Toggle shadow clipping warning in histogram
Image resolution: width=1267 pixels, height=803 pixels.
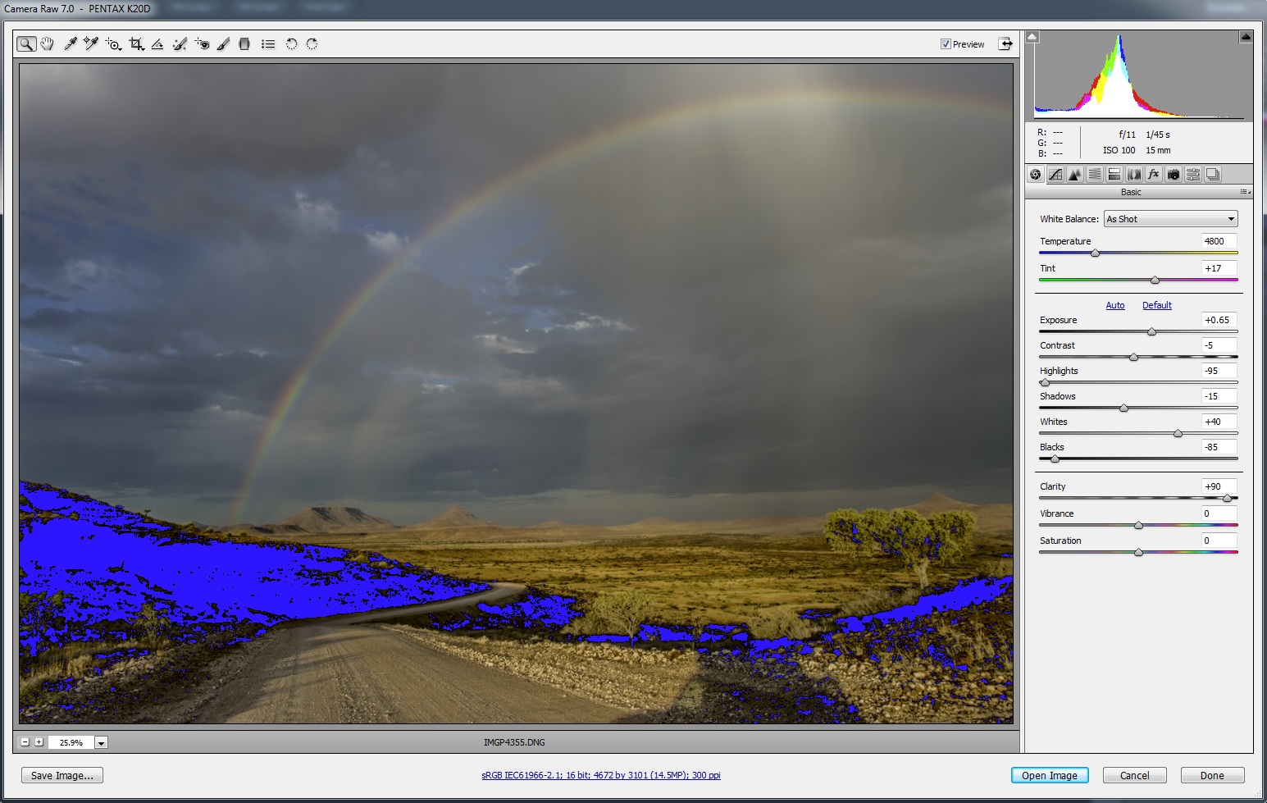pos(1032,37)
